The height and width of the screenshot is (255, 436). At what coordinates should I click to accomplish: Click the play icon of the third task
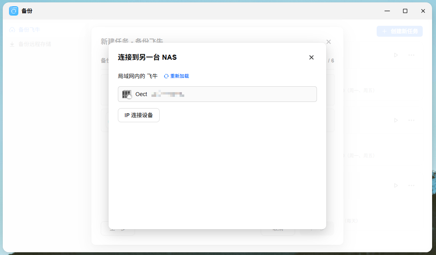[396, 185]
